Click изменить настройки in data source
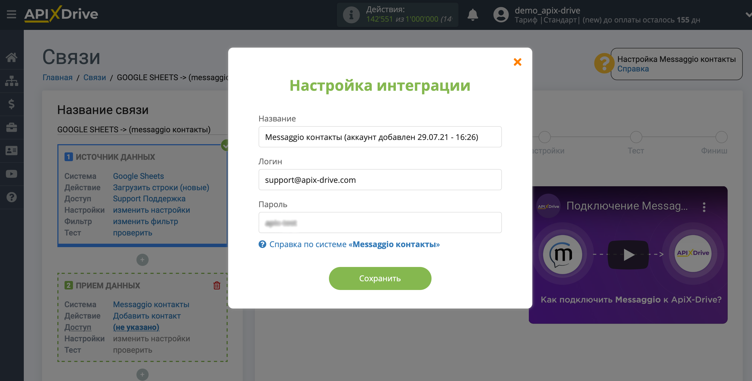 pos(152,210)
